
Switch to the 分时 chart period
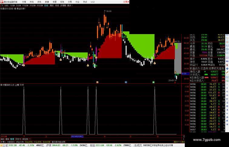point(6,5)
